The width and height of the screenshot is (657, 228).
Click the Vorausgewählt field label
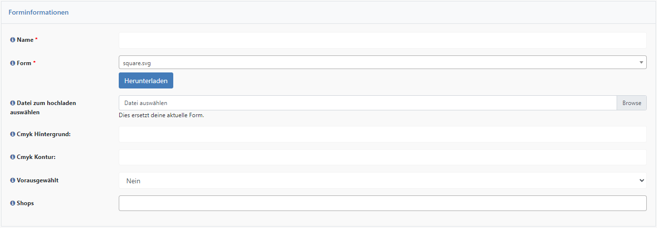pos(38,180)
